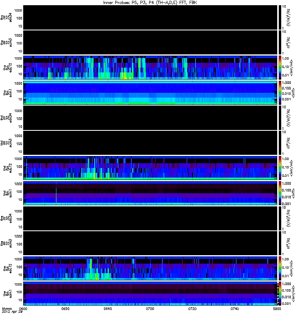300x320 pixels.
Task: Click the 1000 frequency tick of tha edc34 panel
Action: pos(18,10)
